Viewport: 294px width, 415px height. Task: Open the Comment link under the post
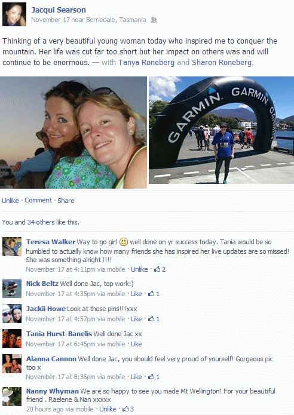point(38,201)
